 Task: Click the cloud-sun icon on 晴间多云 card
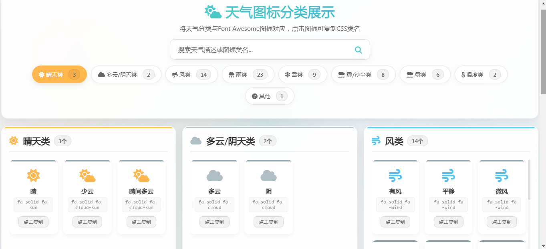(x=141, y=175)
